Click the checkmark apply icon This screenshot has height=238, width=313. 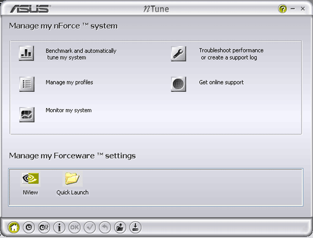coord(90,227)
